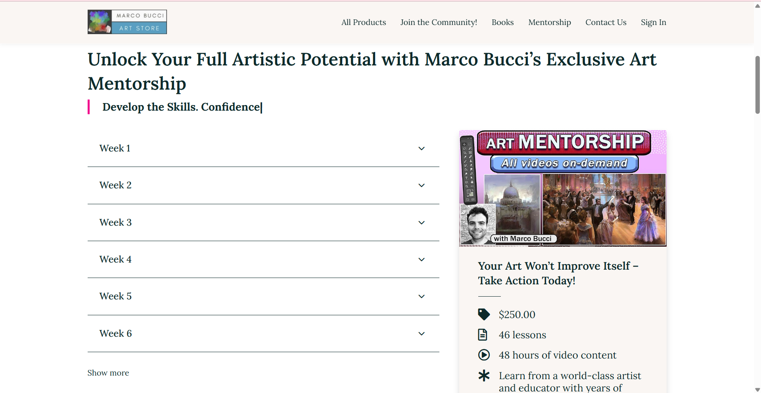This screenshot has width=761, height=393.
Task: Click the Contact Us link
Action: pos(606,22)
